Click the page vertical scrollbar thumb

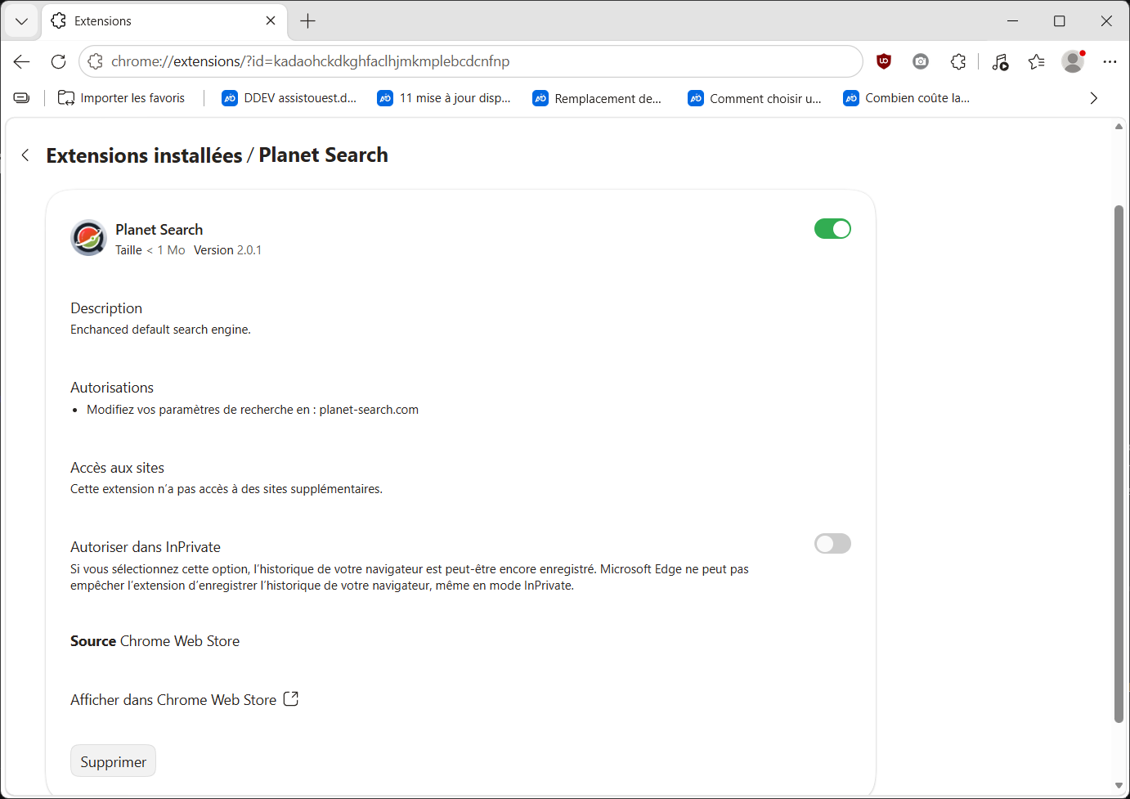pos(1119,465)
